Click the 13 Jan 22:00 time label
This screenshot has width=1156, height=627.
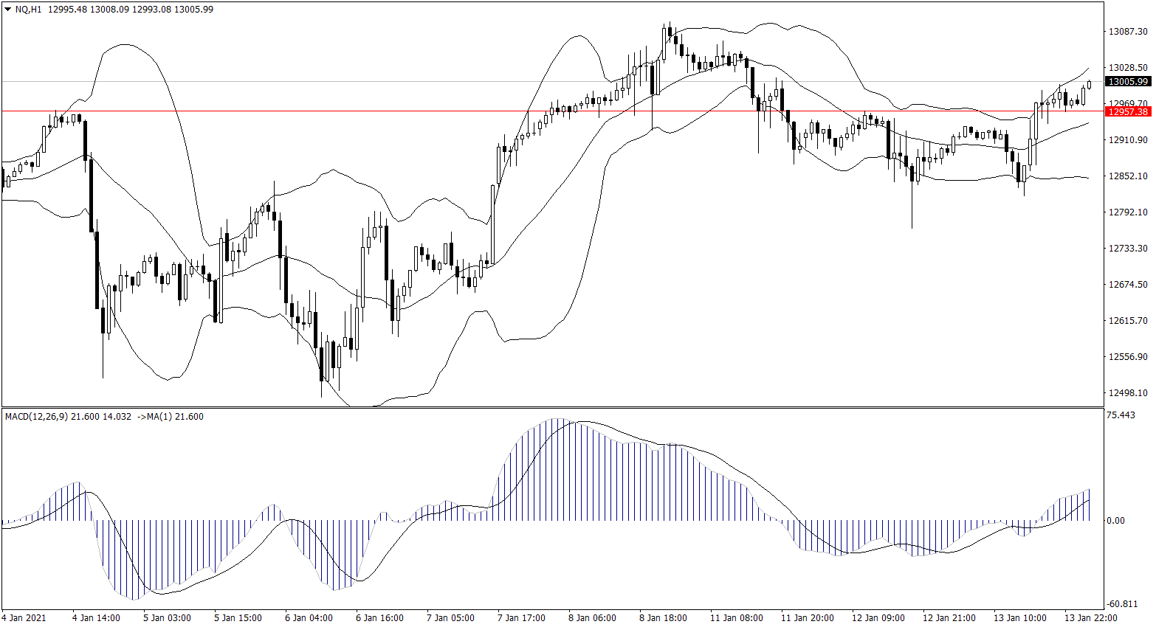click(1090, 618)
